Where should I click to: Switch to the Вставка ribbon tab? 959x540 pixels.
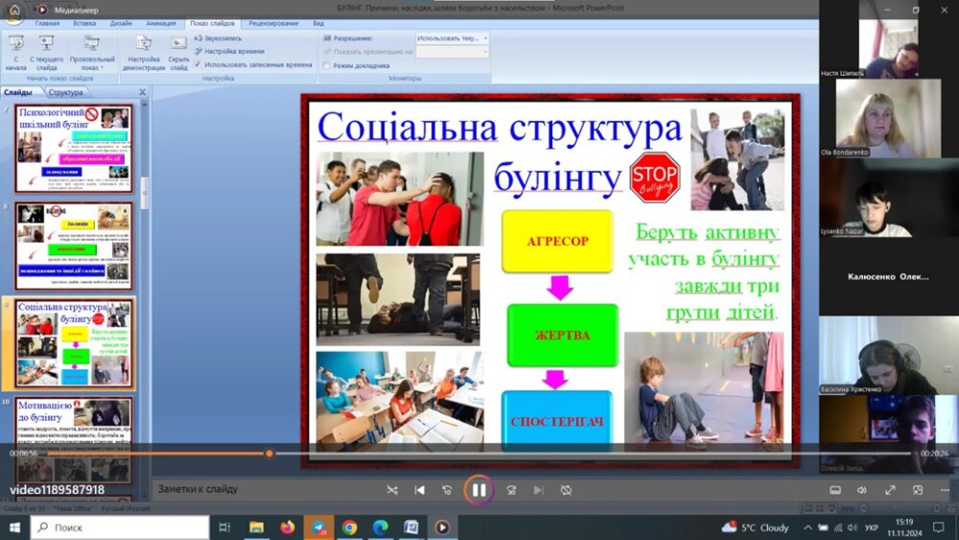click(x=84, y=23)
